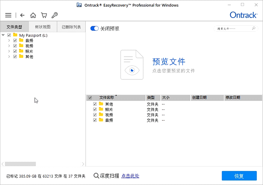Toggle the 关闭预览 switch
This screenshot has height=185, width=263.
pyautogui.click(x=94, y=29)
